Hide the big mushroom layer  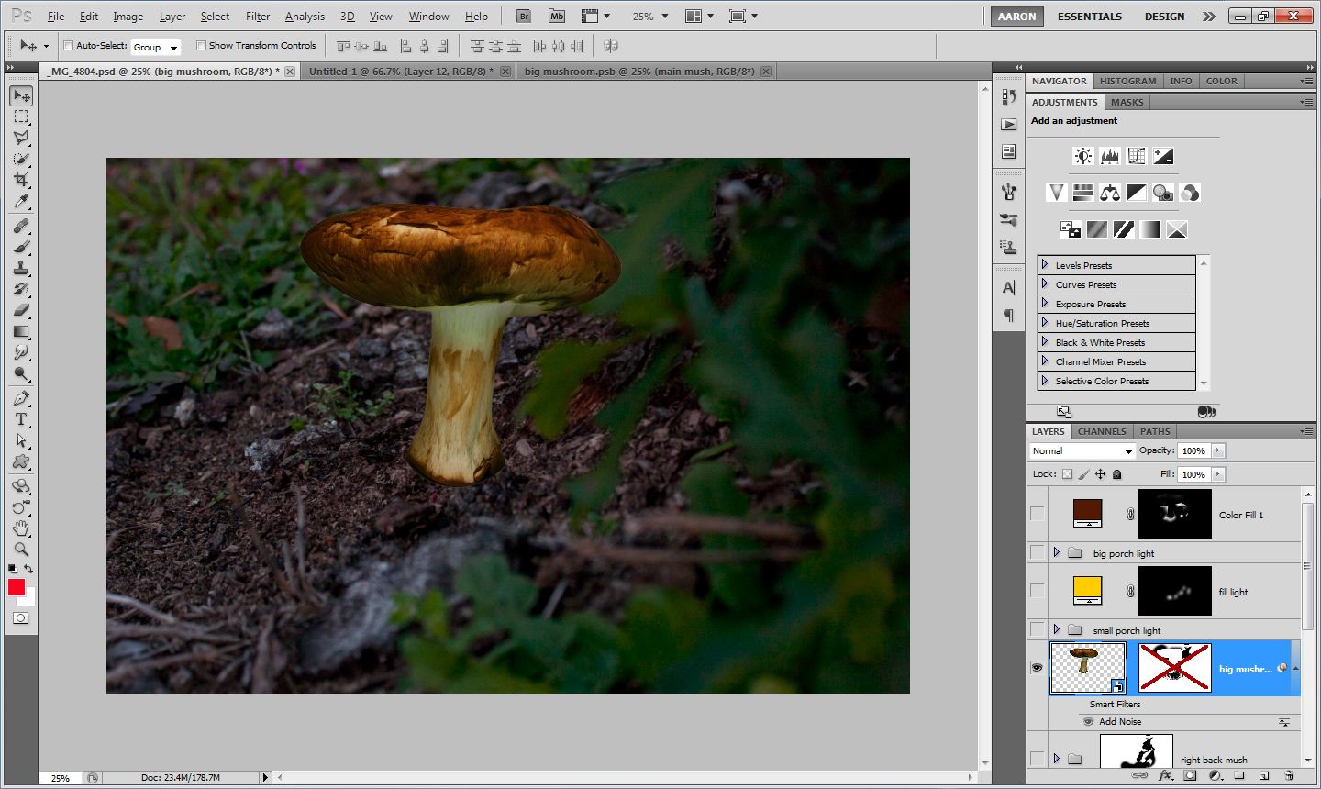(x=1037, y=668)
